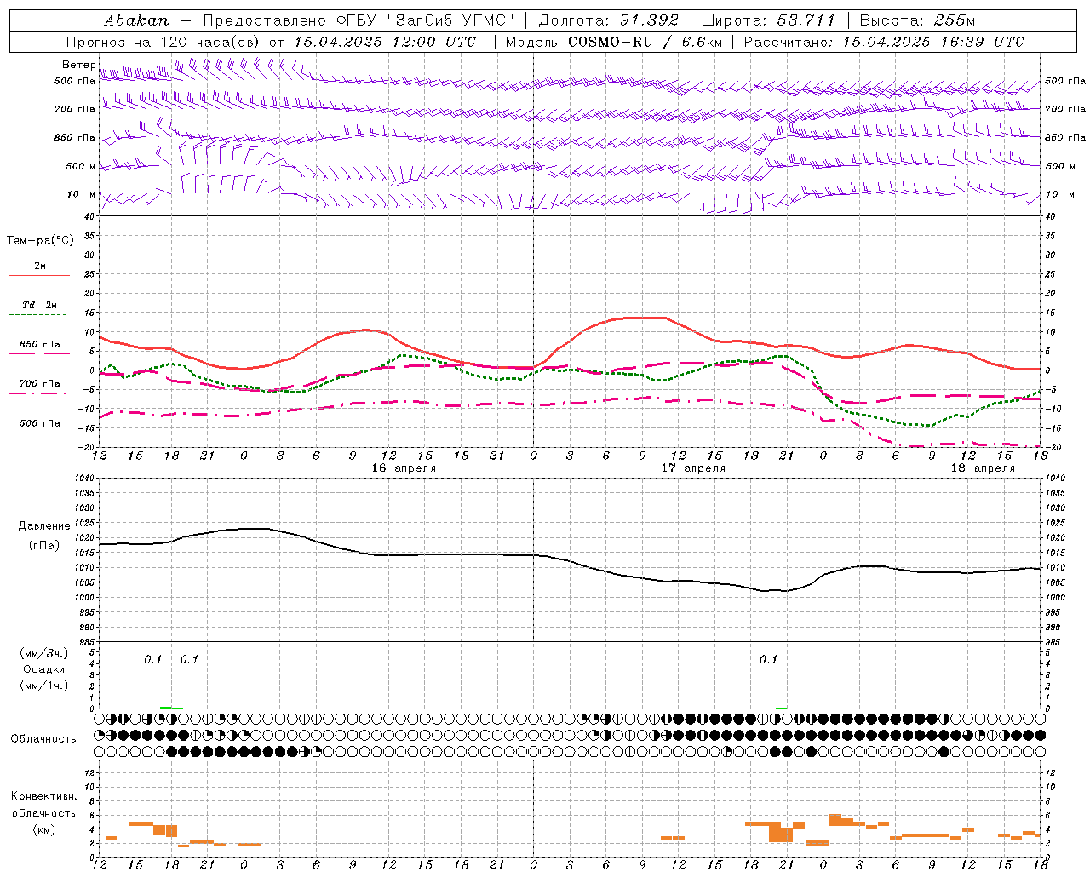
Task: Click the '500 гПа' temperature legend entry below 700
Action: tap(40, 423)
